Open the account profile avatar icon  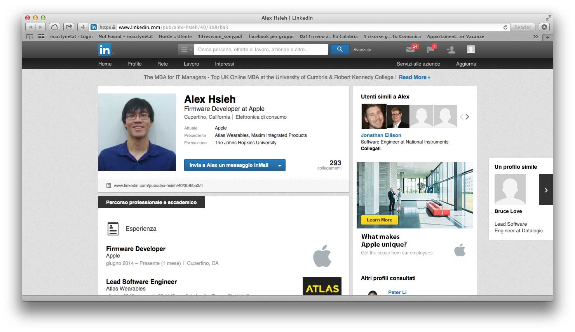[471, 49]
